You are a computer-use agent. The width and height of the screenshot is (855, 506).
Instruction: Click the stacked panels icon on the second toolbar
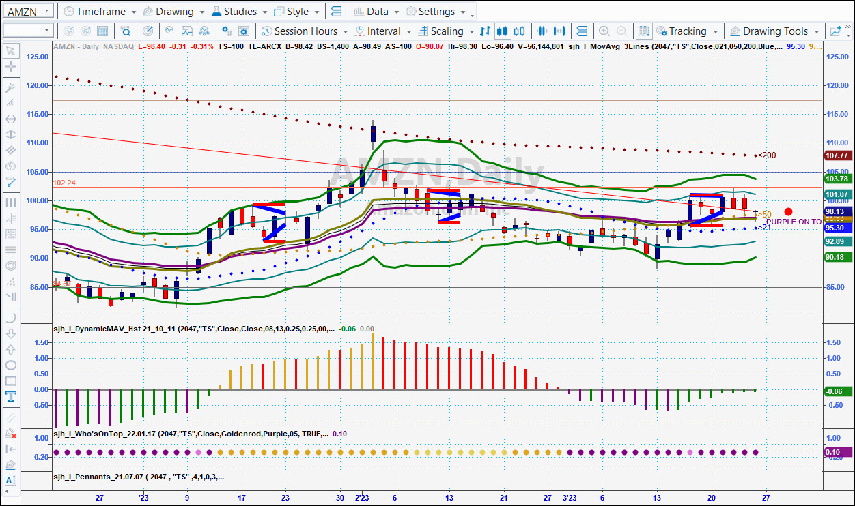pyautogui.click(x=583, y=31)
